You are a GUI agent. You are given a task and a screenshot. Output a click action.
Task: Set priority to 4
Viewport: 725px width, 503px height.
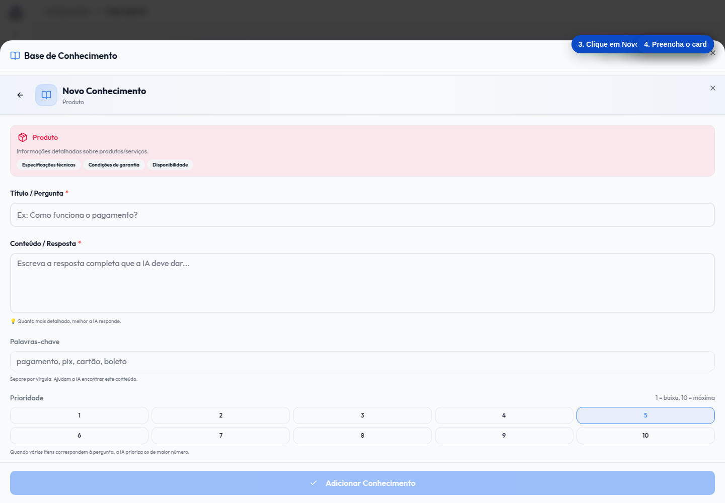tap(504, 415)
